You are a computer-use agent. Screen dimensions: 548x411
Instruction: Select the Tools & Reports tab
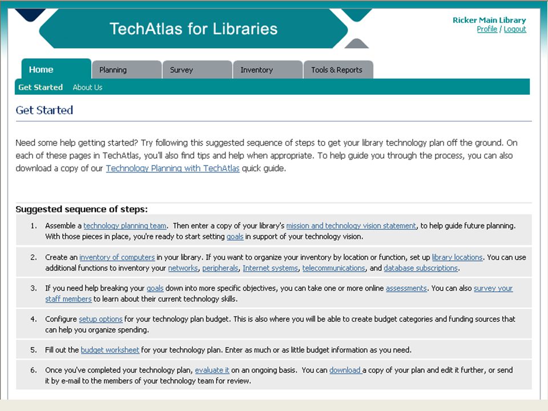339,70
